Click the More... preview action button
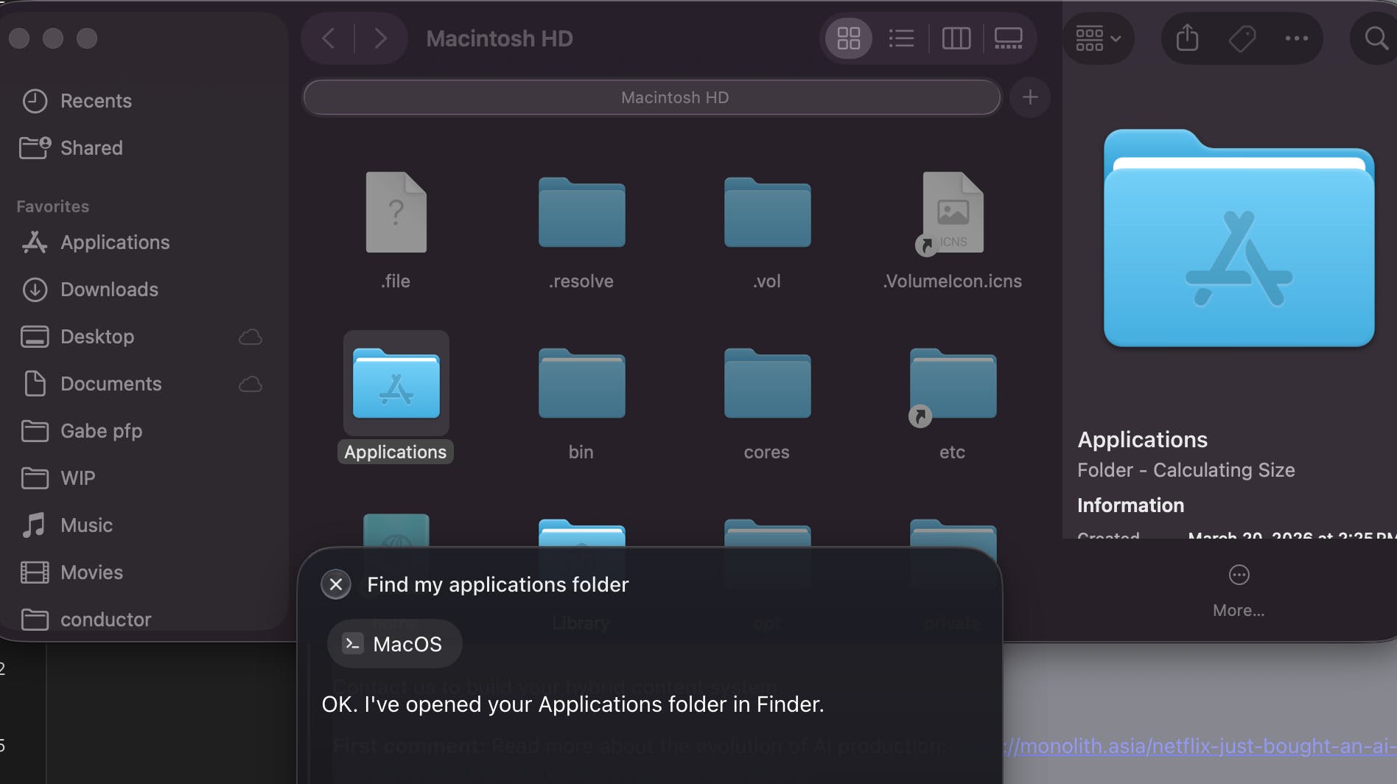The height and width of the screenshot is (784, 1397). 1239,592
